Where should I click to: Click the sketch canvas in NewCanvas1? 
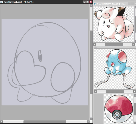pyautogui.click(x=45, y=62)
